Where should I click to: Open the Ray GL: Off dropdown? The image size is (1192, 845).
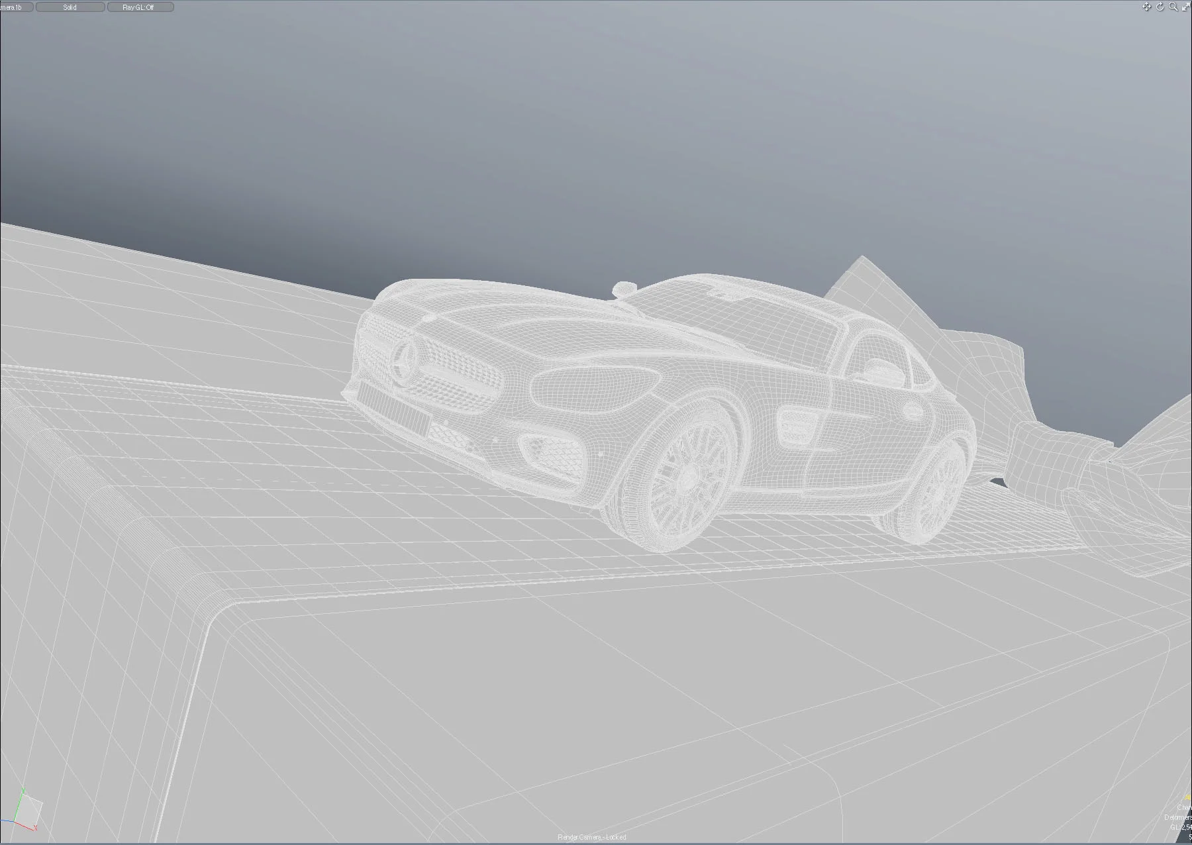[140, 7]
